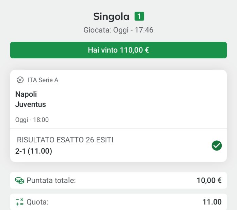Select the RISULTATO ESATTO 26 ESITI market label
237x210 pixels.
(65, 140)
